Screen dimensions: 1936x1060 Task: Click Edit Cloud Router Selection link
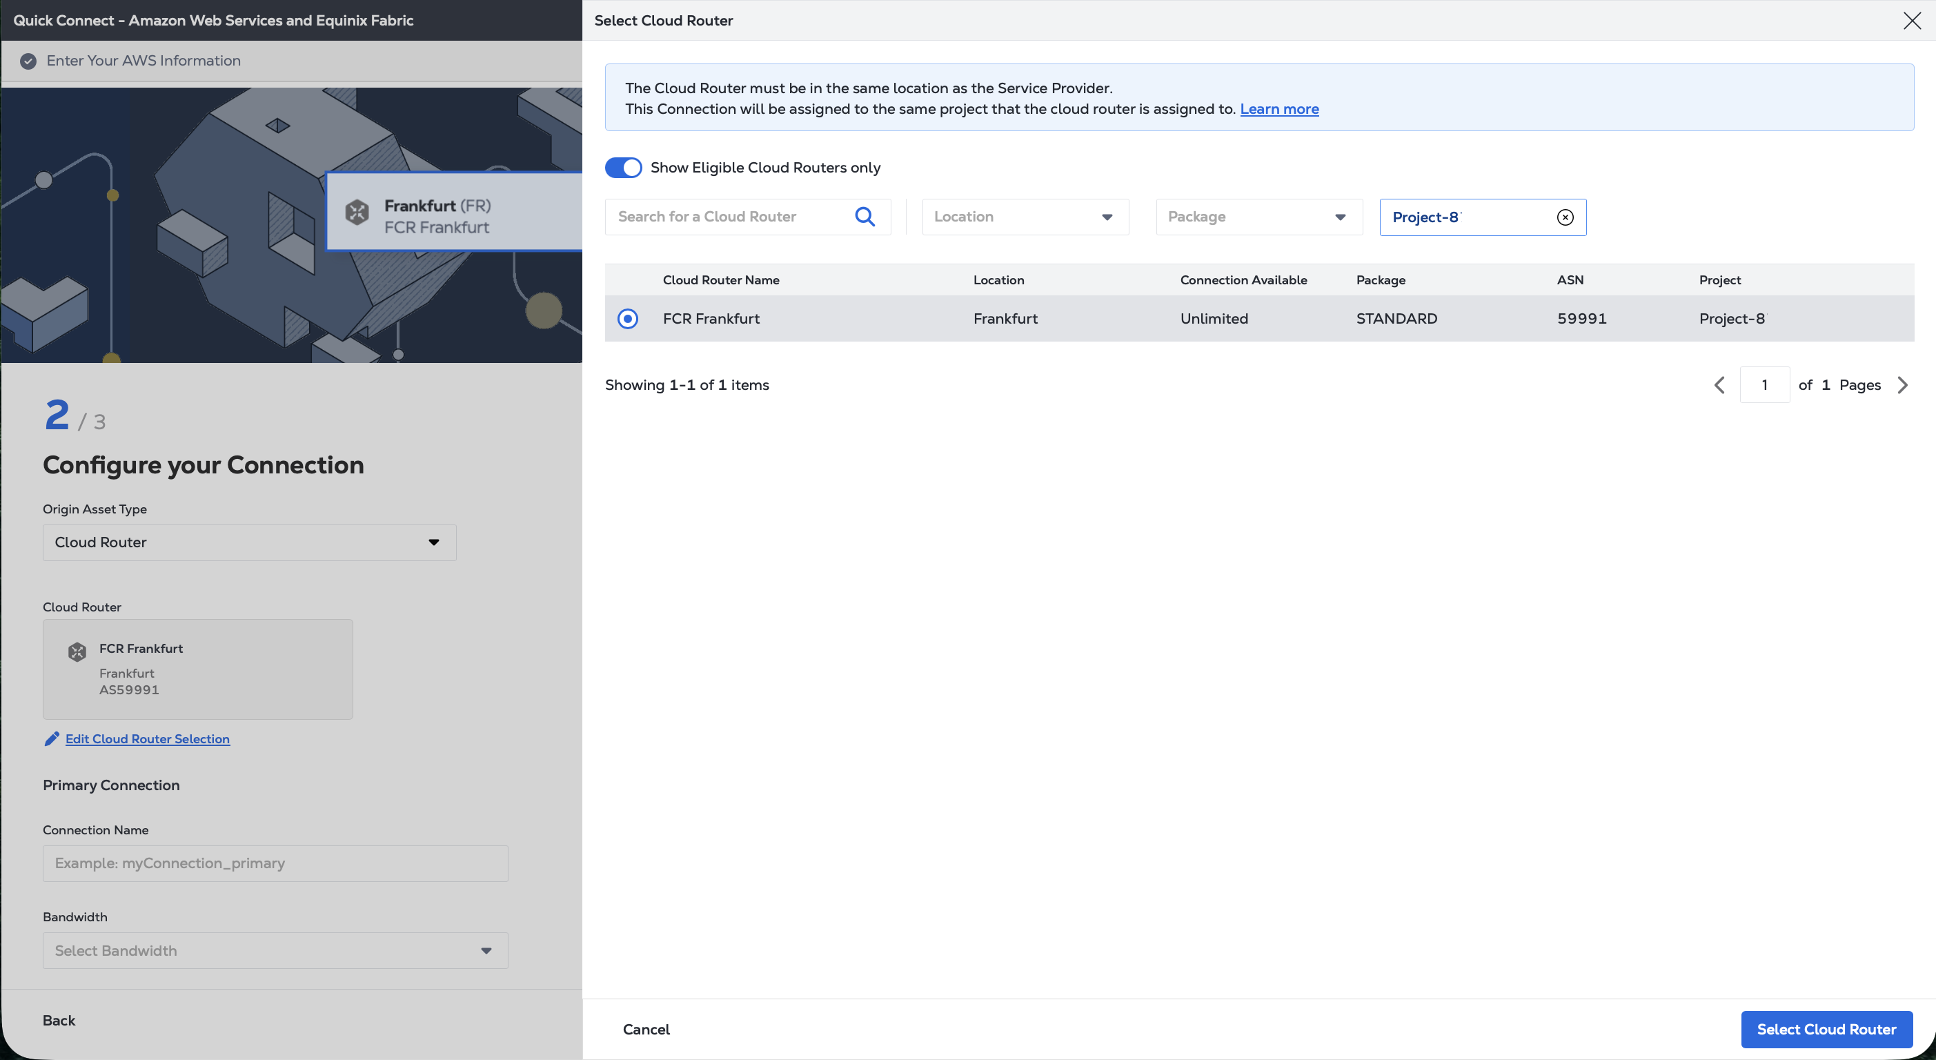pos(148,739)
